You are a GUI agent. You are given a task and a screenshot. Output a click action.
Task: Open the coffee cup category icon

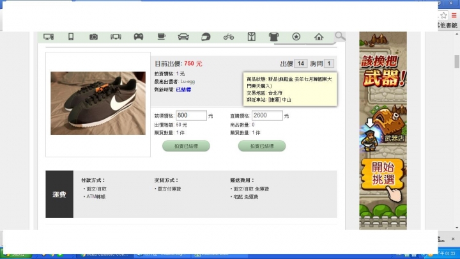coord(162,36)
